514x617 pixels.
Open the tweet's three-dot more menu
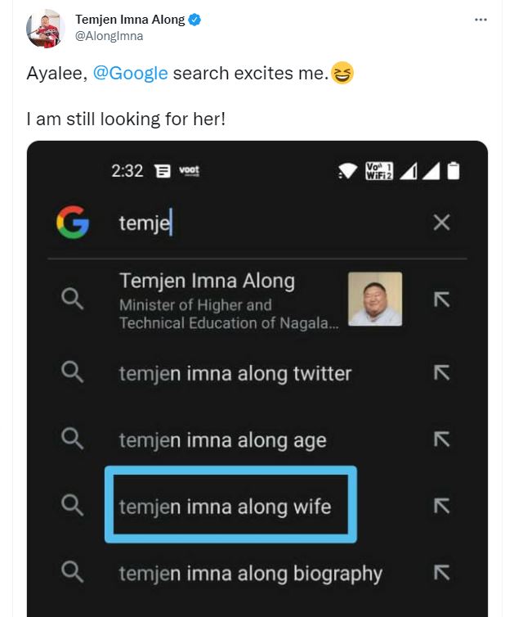[480, 20]
